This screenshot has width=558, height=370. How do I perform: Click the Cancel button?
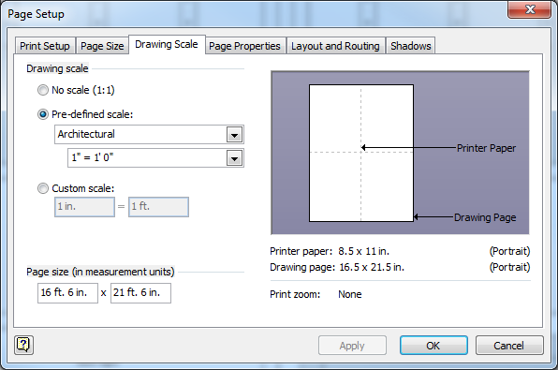[x=509, y=345]
